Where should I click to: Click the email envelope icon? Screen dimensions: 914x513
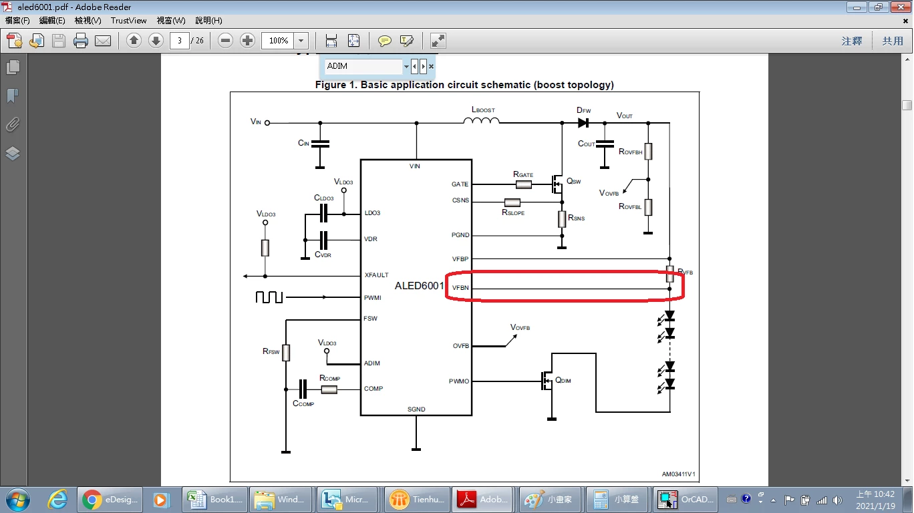click(103, 41)
